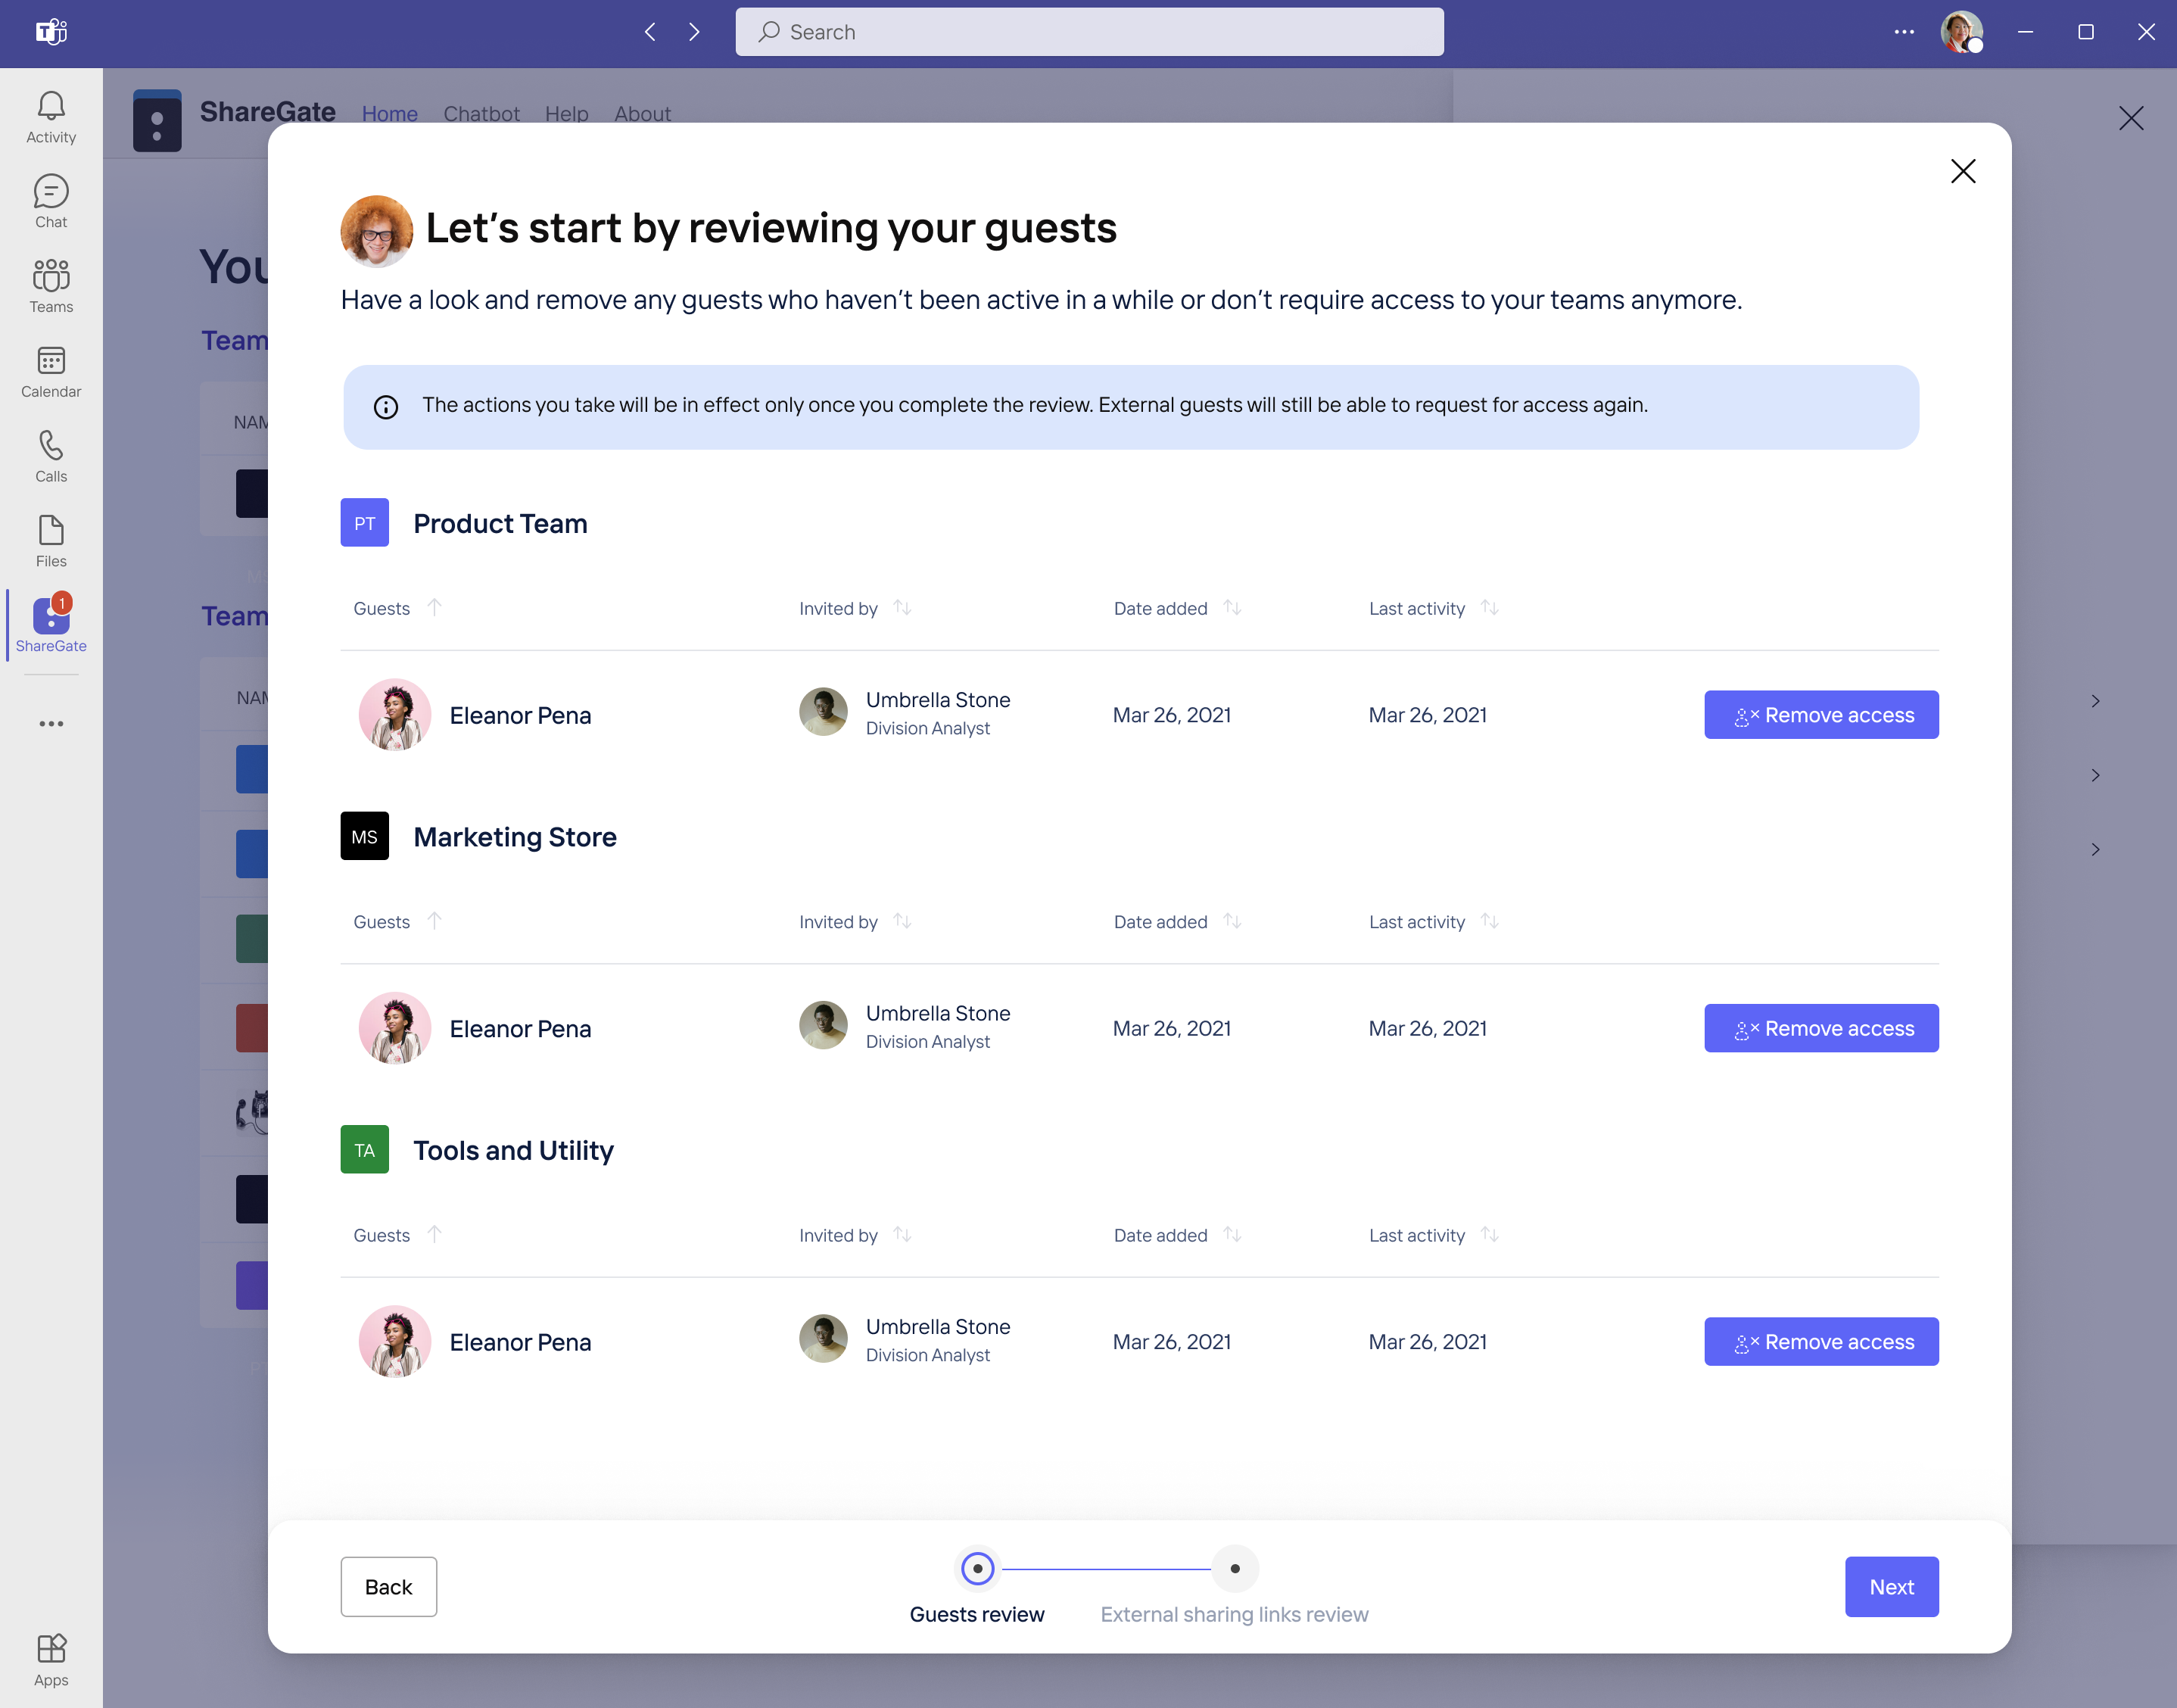Toggle sort by Last activity column
Viewport: 2177px width, 1708px height.
[x=1490, y=608]
